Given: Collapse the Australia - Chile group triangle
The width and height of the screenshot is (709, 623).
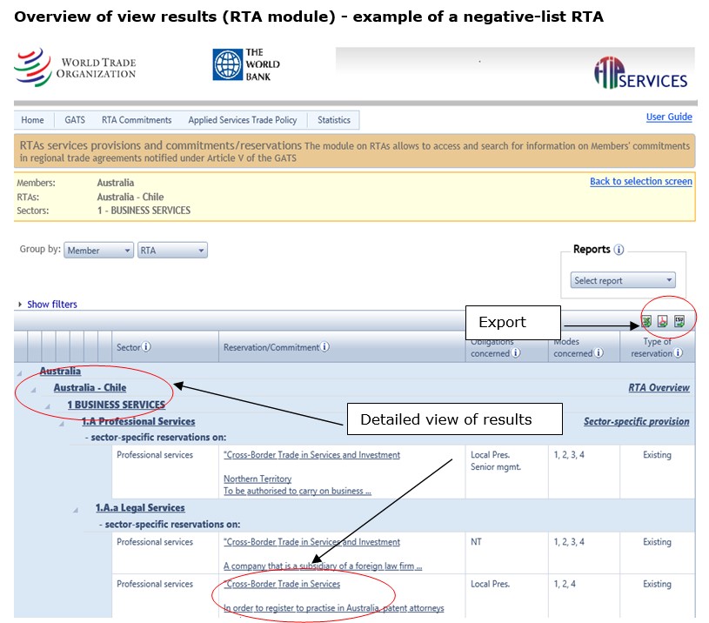Looking at the screenshot, I should 33,390.
